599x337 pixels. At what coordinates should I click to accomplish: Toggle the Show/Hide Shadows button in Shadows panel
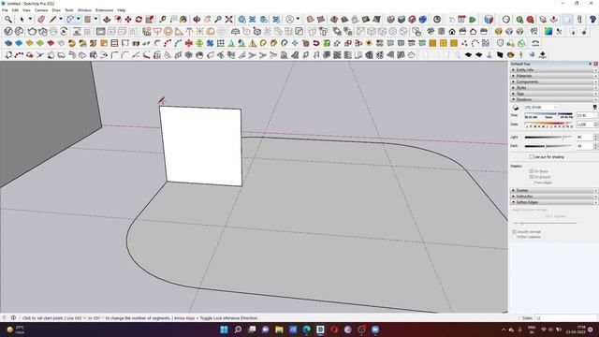(x=516, y=108)
